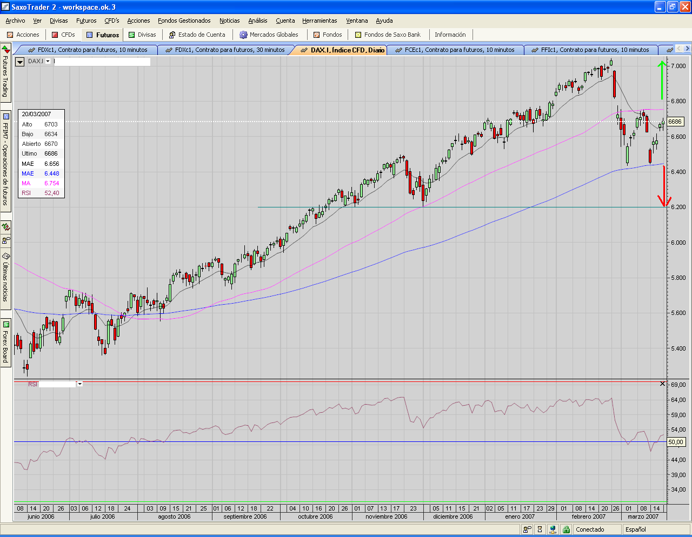Open the Fondos Gestionados menu
The image size is (692, 537).
(184, 21)
